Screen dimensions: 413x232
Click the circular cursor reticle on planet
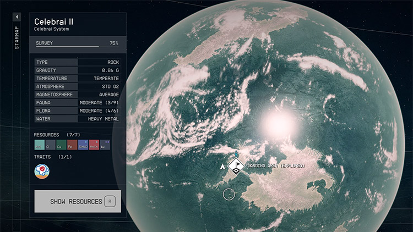tap(229, 194)
